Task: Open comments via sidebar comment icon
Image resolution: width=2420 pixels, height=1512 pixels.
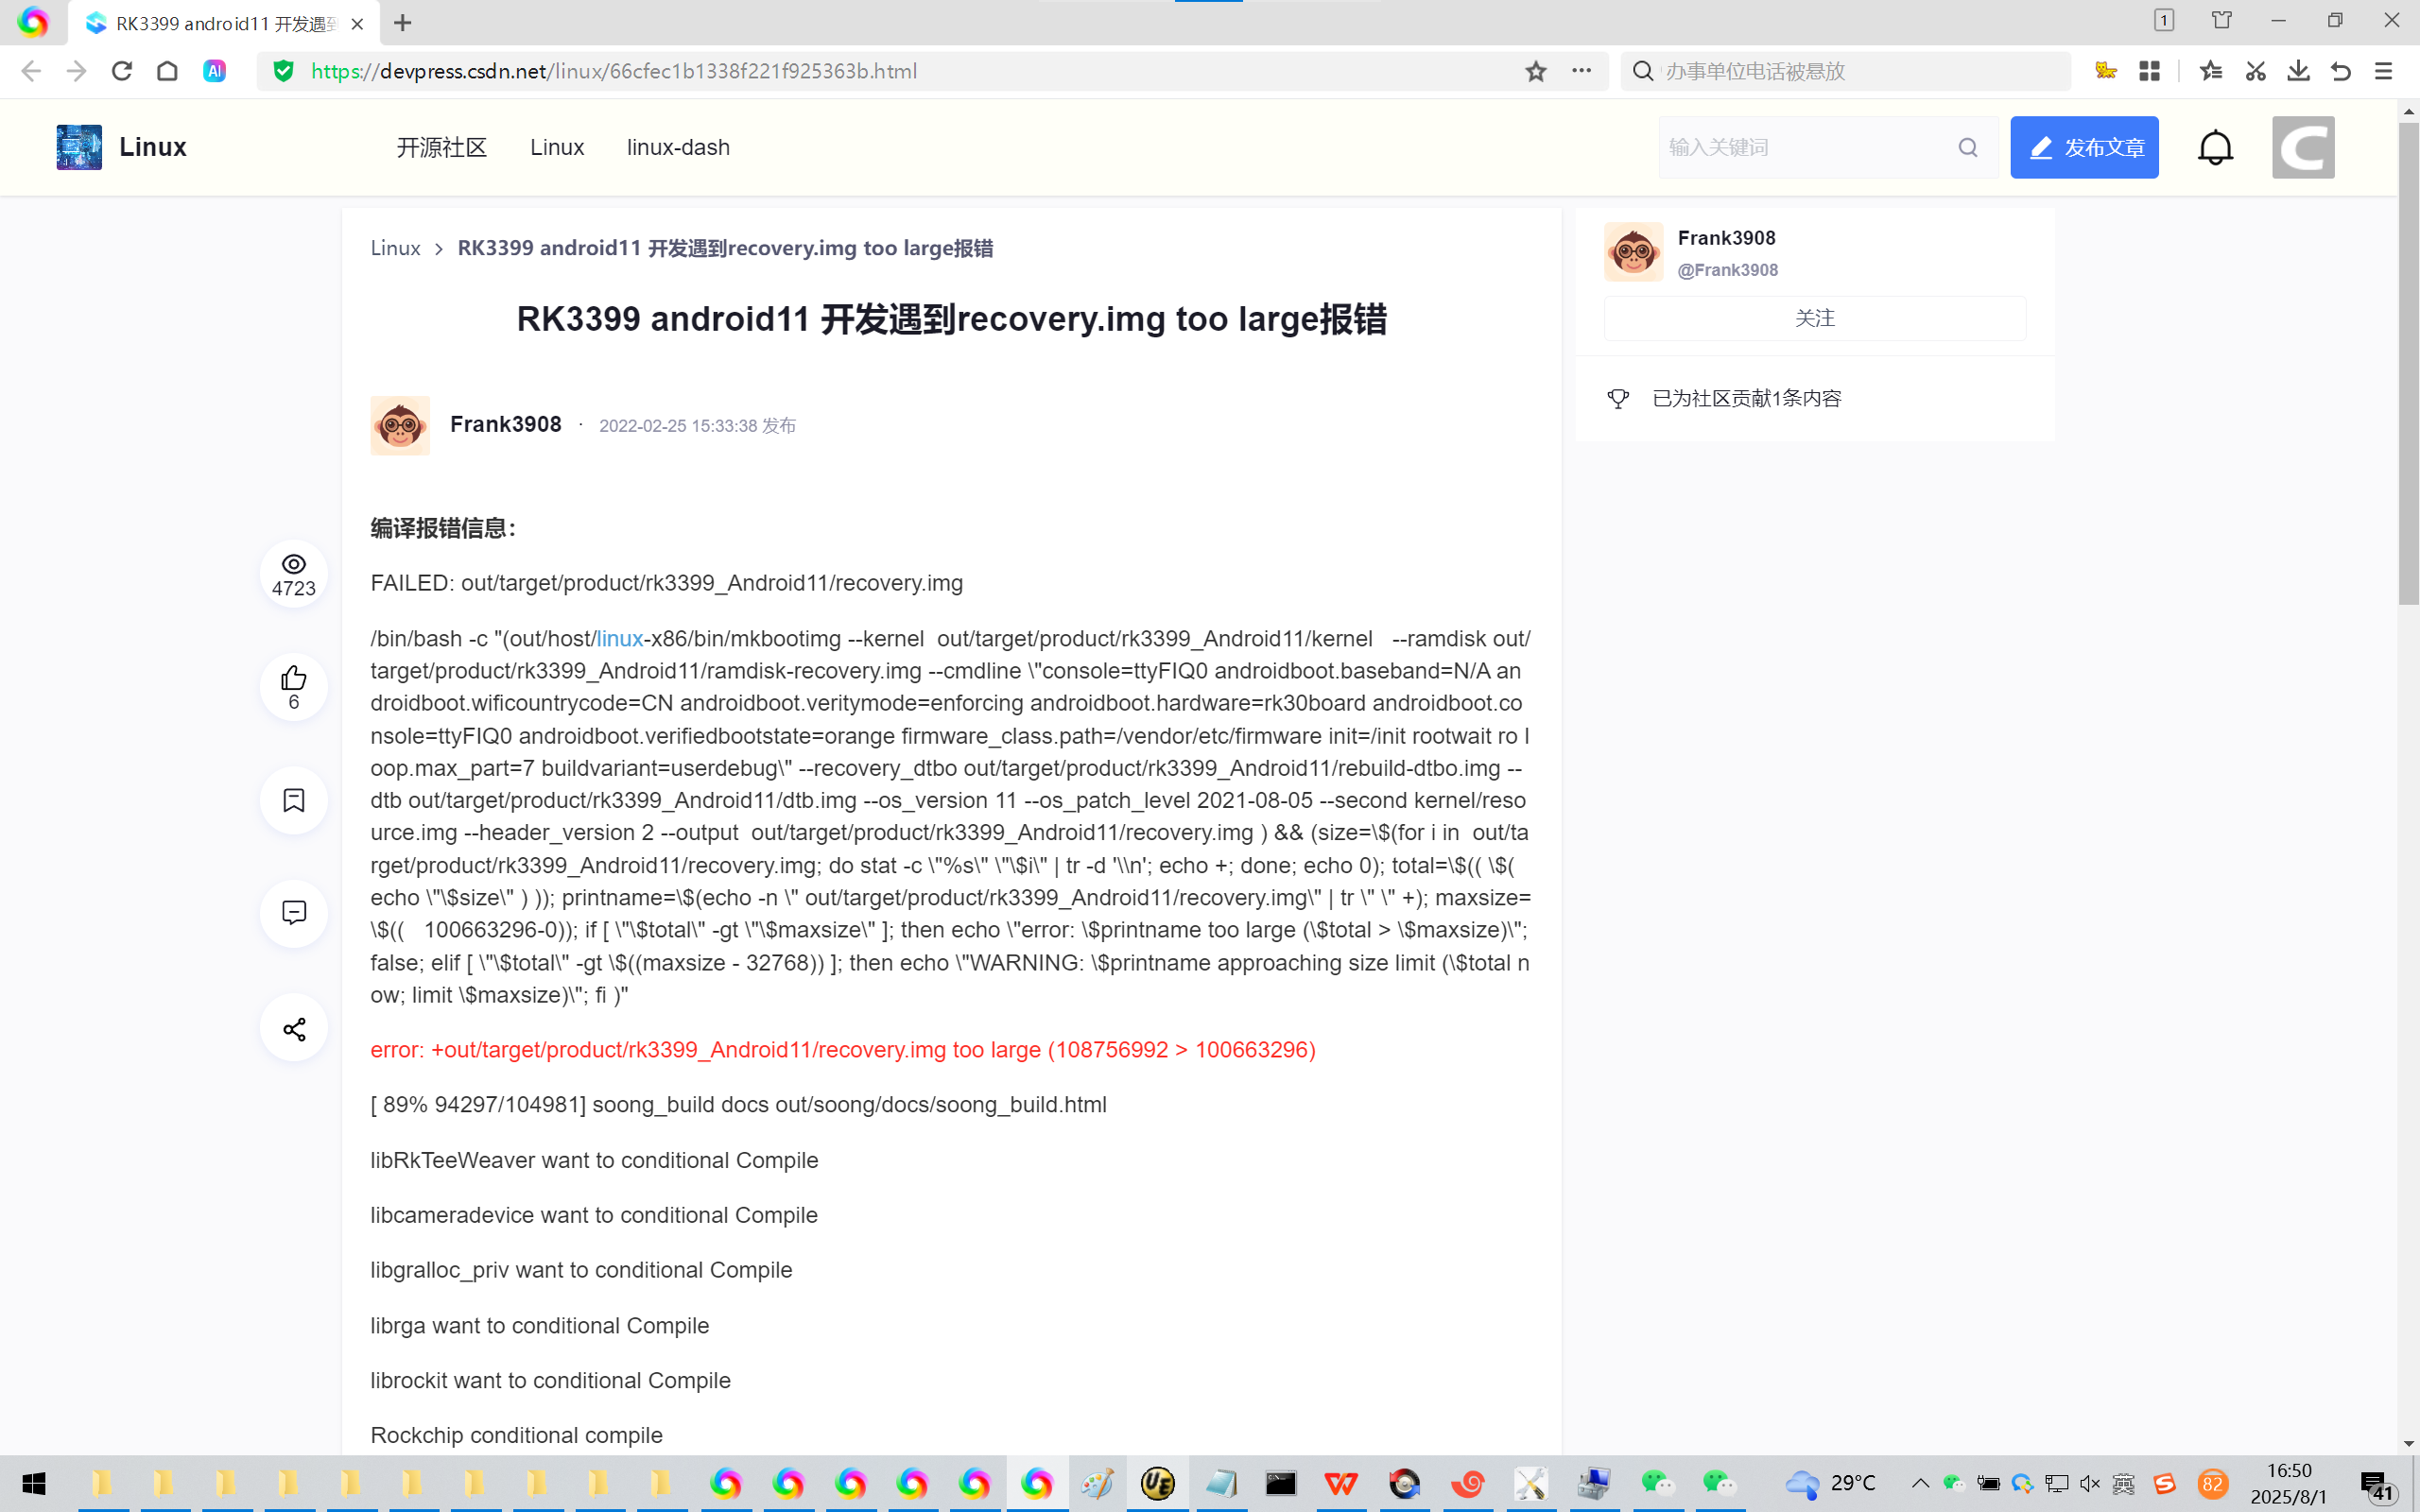Action: [x=293, y=913]
